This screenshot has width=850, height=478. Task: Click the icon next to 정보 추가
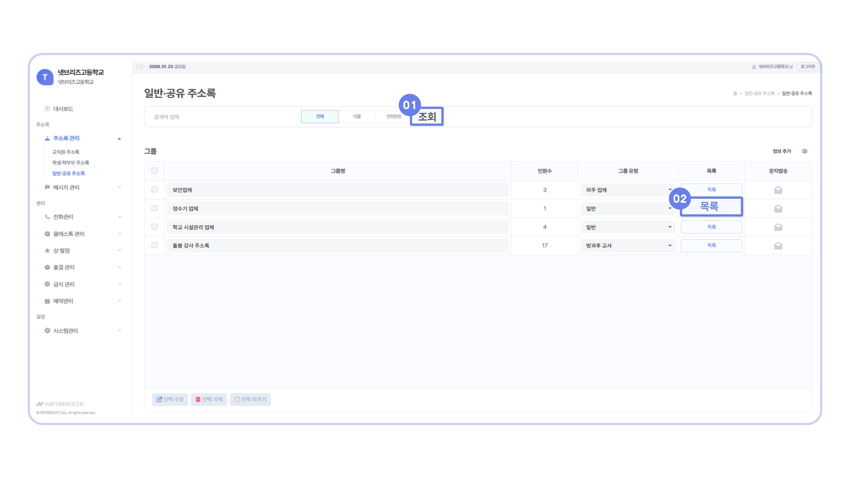(804, 151)
